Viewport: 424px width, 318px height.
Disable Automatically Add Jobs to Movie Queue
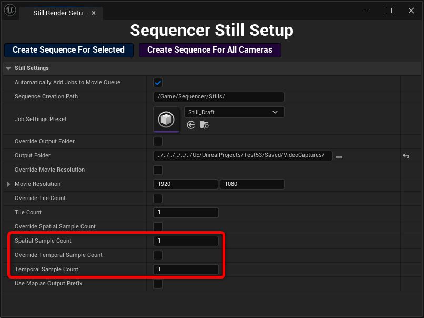158,83
